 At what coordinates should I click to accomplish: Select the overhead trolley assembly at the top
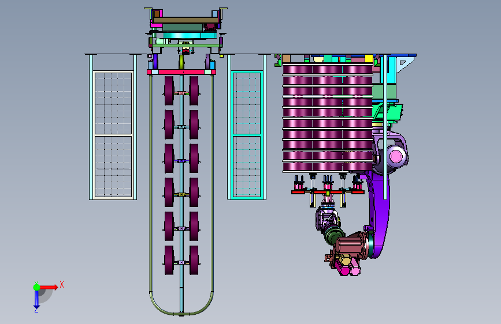(185, 31)
